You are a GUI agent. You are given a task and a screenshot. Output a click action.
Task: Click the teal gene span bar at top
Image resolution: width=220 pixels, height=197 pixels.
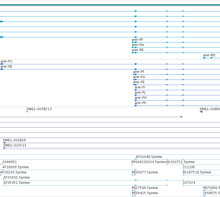[110, 5]
